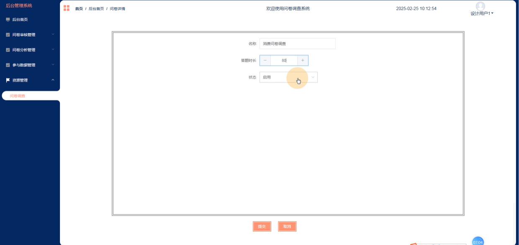Expand the 参与数据管理 chevron

(x=53, y=64)
